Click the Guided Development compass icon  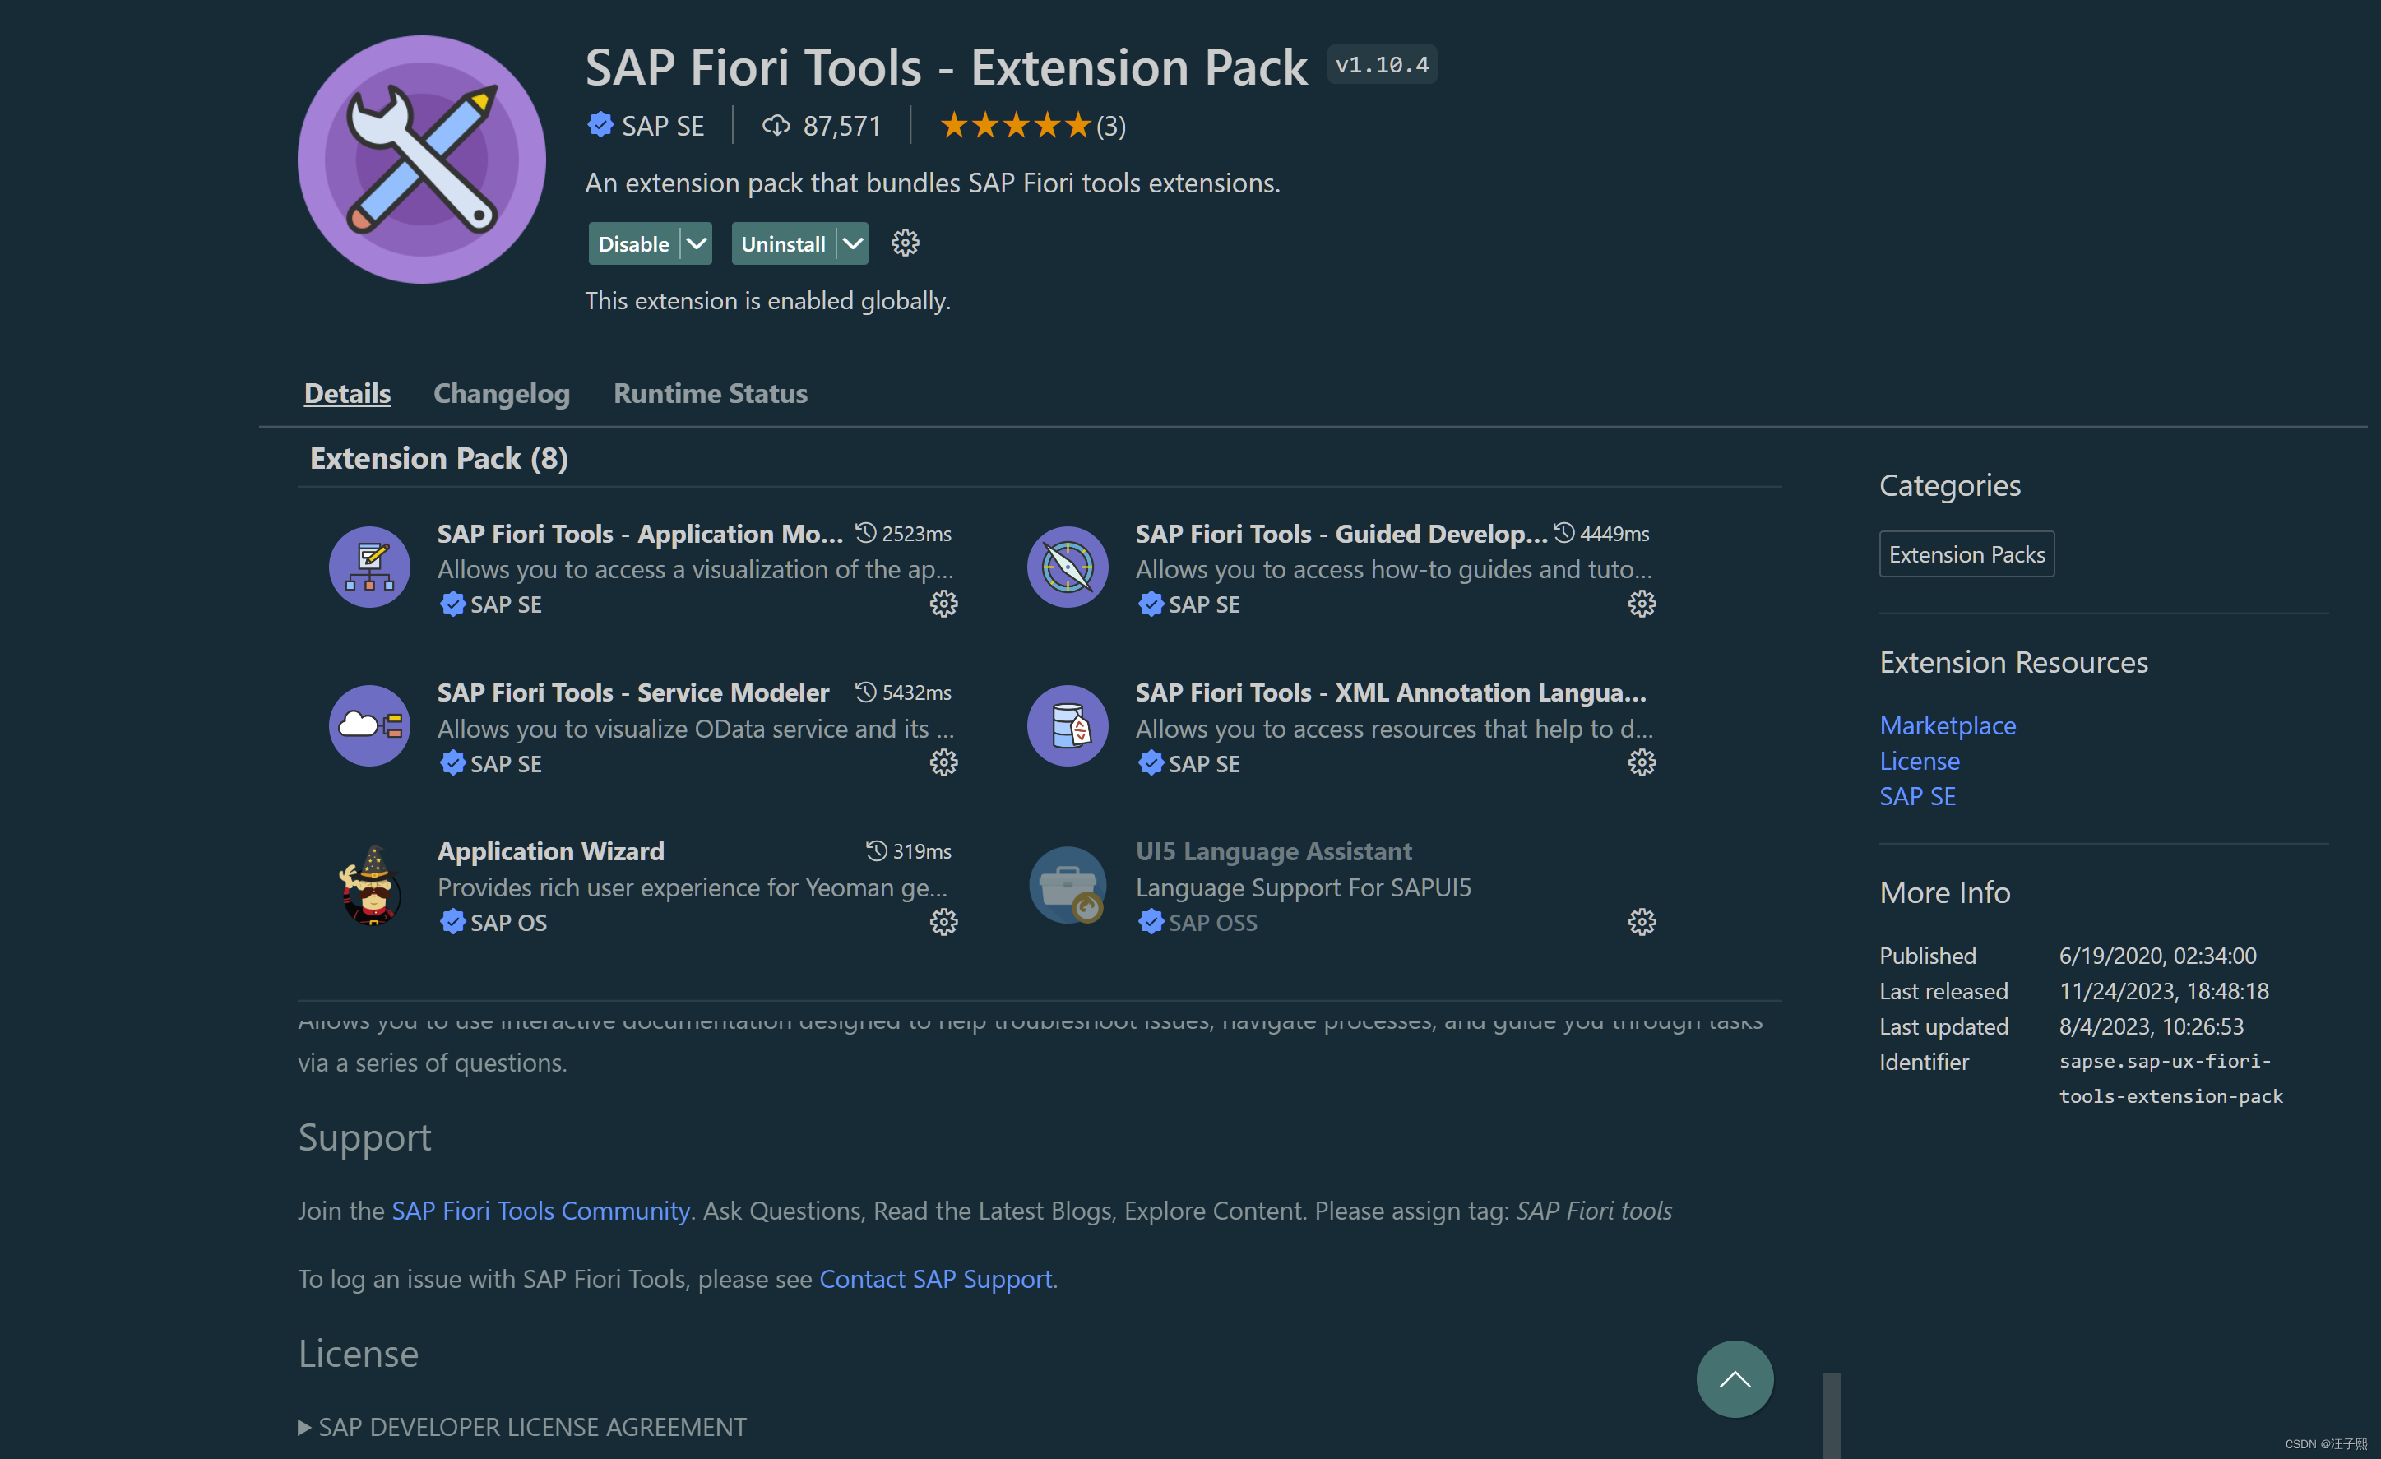click(x=1067, y=567)
